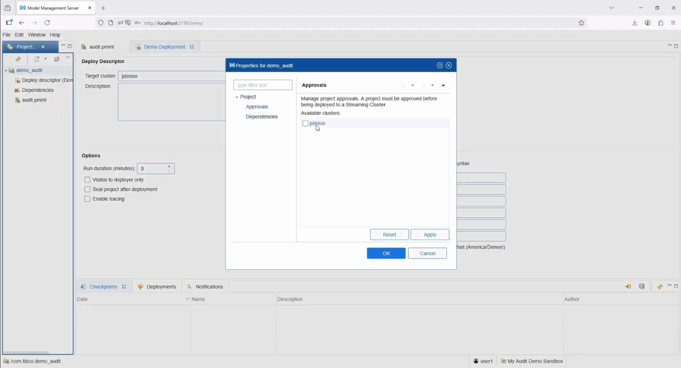Click the Apply button in the dialog
The height and width of the screenshot is (368, 681).
click(429, 234)
